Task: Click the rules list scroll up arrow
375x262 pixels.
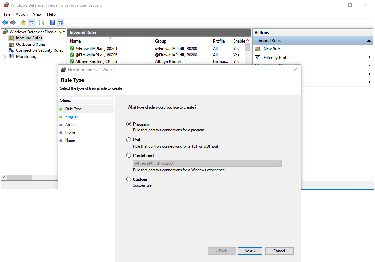Action: [x=248, y=40]
